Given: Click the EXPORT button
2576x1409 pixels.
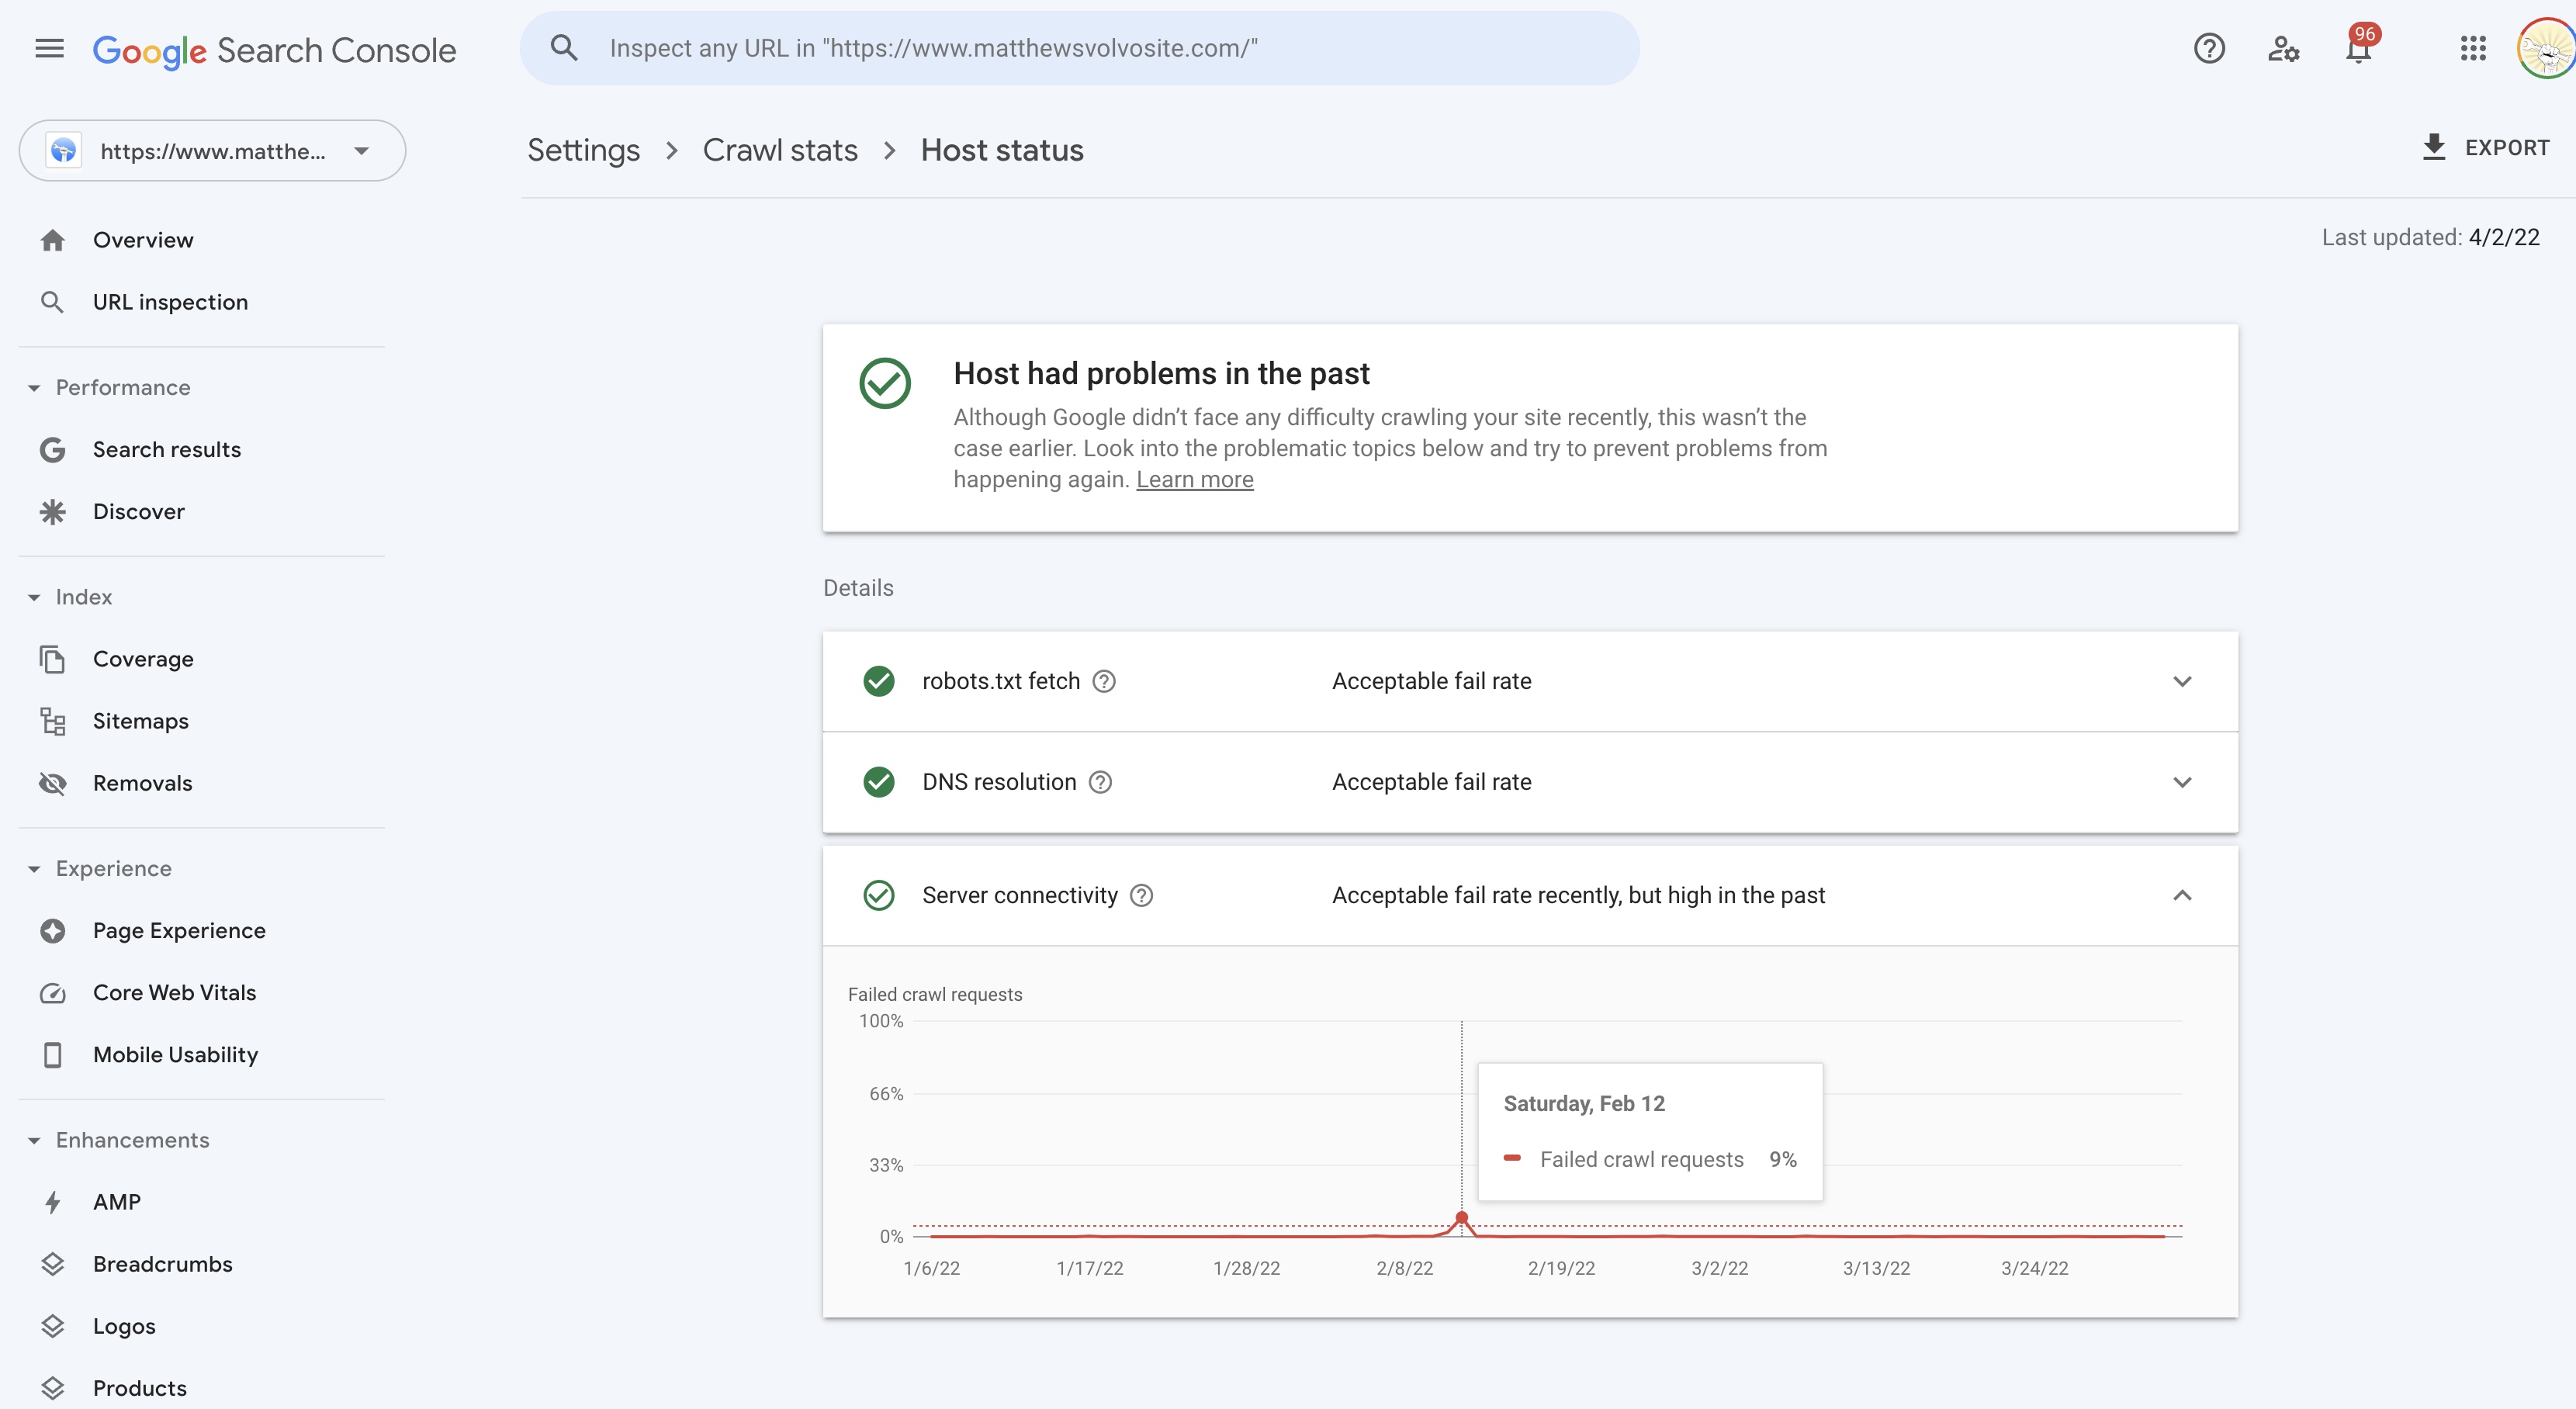Looking at the screenshot, I should (x=2485, y=148).
